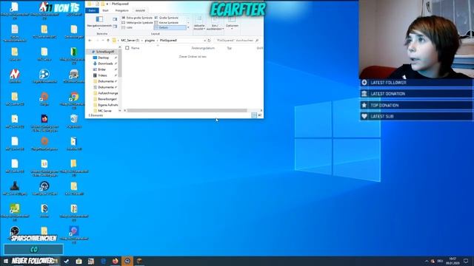Select the black figure icon on the desktop
The width and height of the screenshot is (474, 266).
click(x=15, y=185)
